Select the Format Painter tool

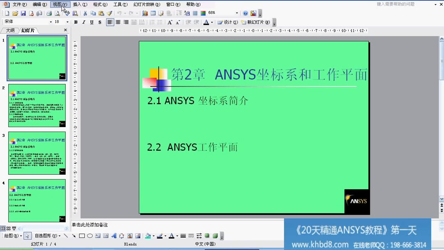108,13
